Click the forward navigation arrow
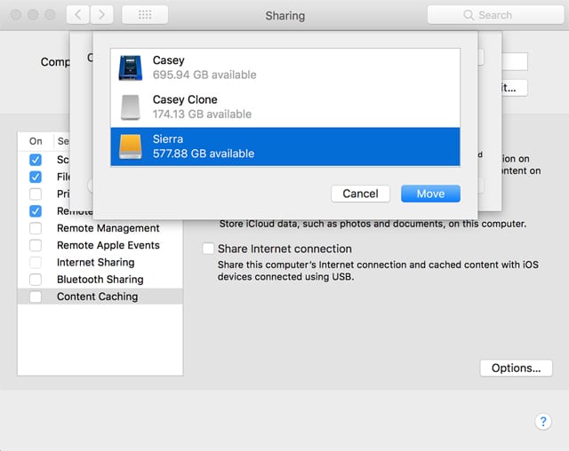This screenshot has width=569, height=451. click(x=103, y=15)
